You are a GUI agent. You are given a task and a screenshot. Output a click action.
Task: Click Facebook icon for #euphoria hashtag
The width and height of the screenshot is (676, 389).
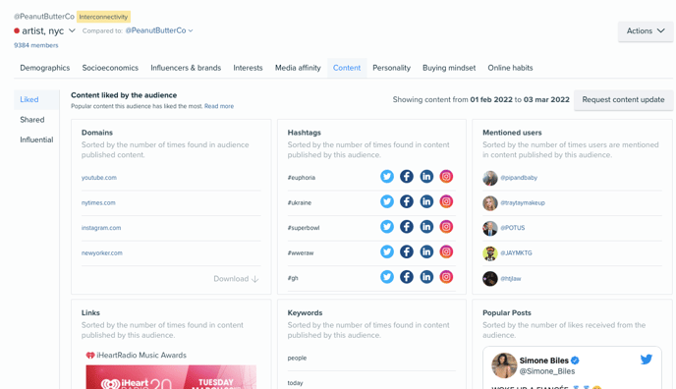[x=407, y=177]
